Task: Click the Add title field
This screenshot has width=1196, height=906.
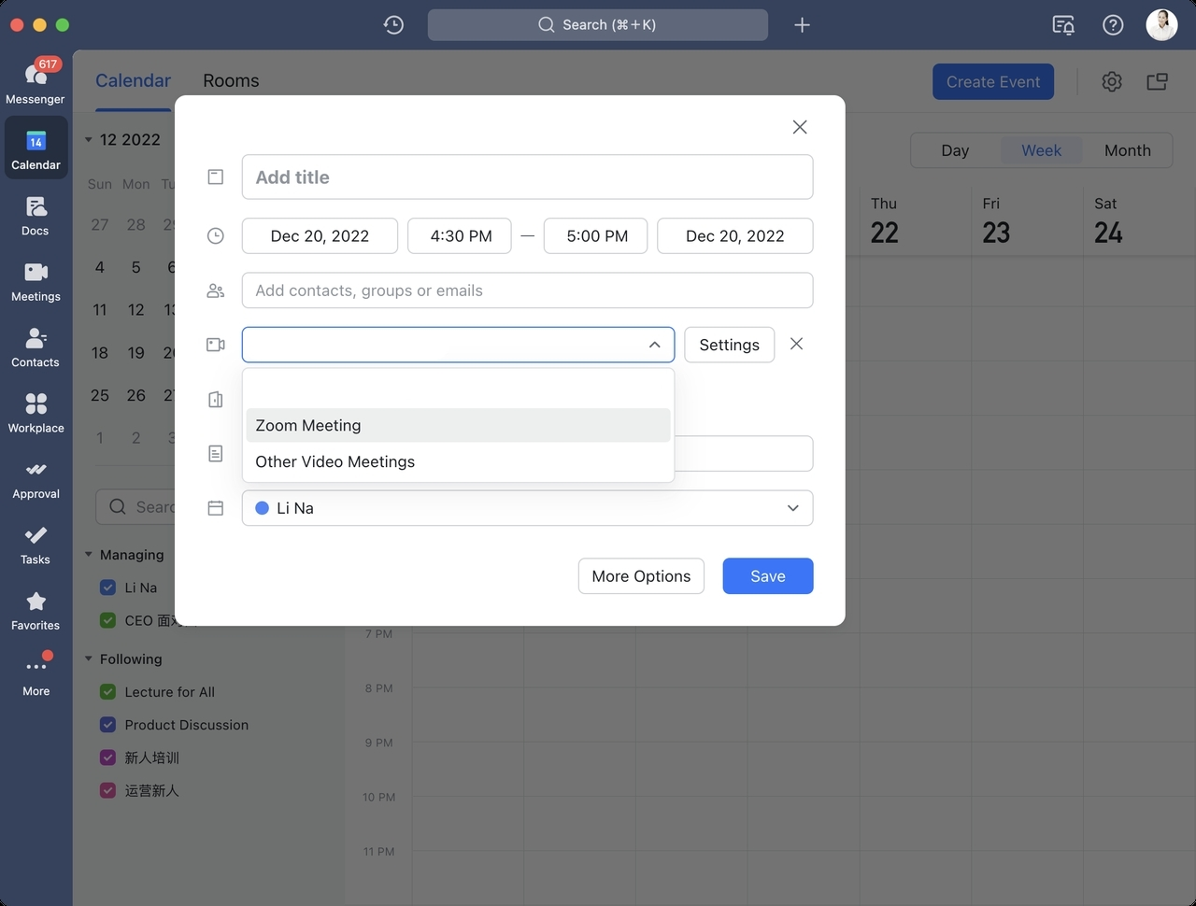Action: (x=527, y=177)
